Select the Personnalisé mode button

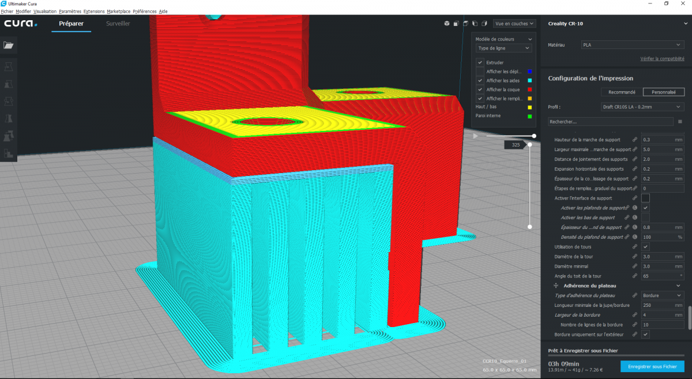click(x=664, y=92)
